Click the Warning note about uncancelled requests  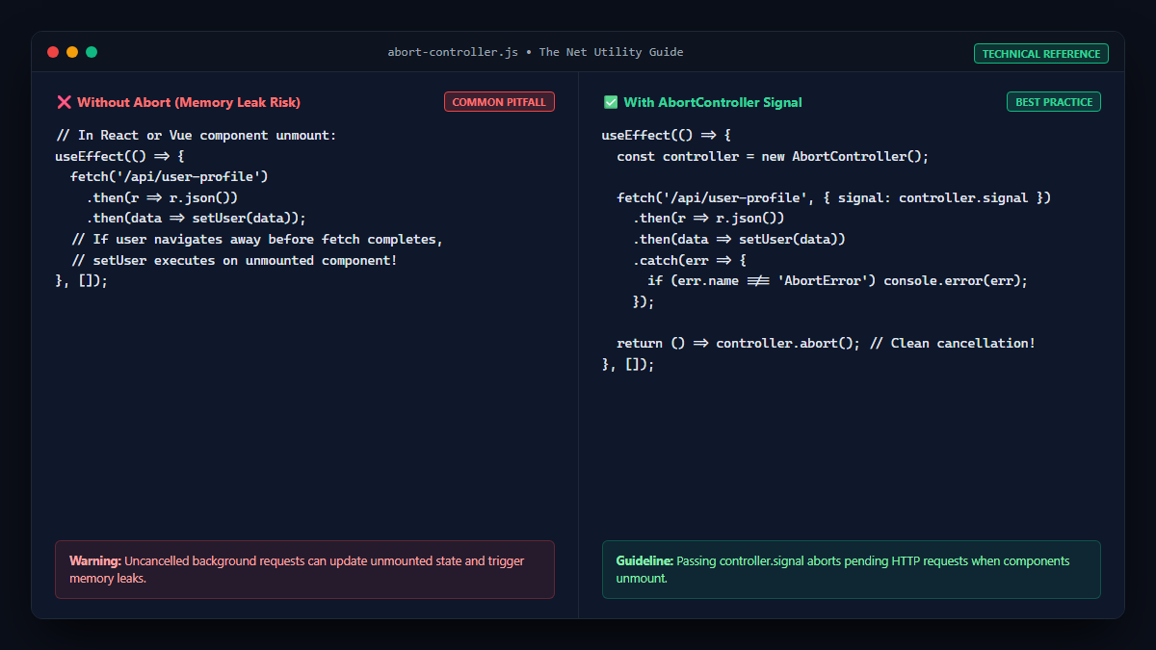point(304,570)
